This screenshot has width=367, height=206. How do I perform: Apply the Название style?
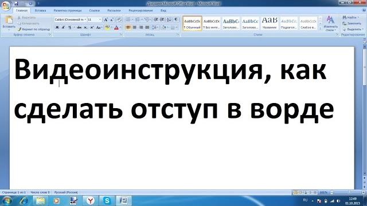coord(270,23)
